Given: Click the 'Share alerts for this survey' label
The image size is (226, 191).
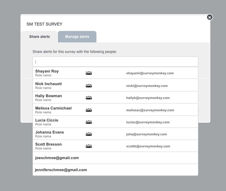Looking at the screenshot, I should (x=75, y=52).
